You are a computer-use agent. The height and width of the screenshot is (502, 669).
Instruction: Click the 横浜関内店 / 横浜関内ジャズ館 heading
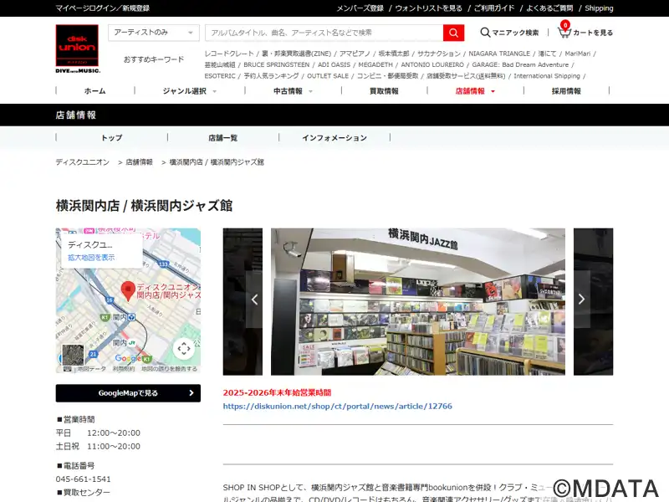(x=144, y=206)
